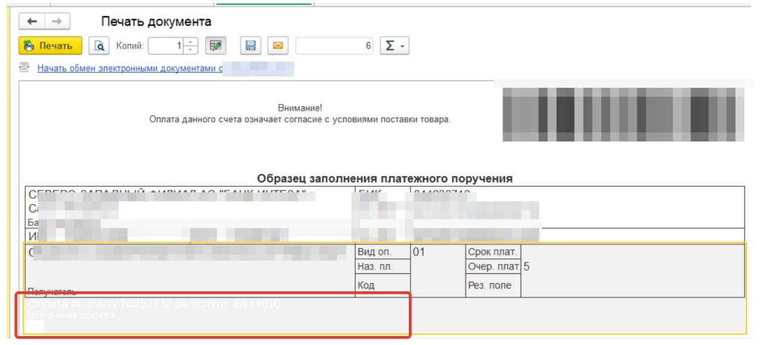
Task: Click the numeric field showing 6
Action: click(x=335, y=45)
